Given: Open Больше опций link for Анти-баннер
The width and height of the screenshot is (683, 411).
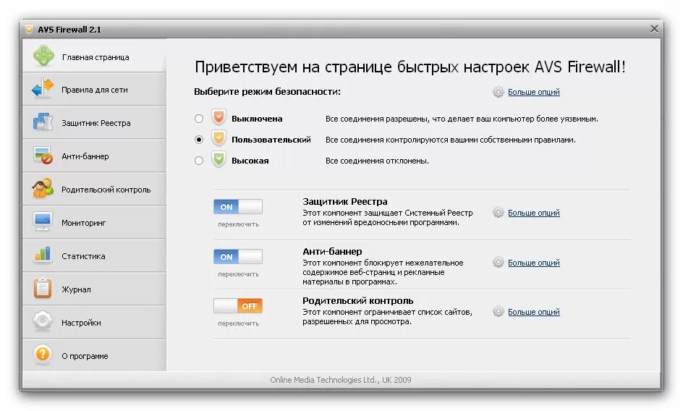Looking at the screenshot, I should pos(534,263).
